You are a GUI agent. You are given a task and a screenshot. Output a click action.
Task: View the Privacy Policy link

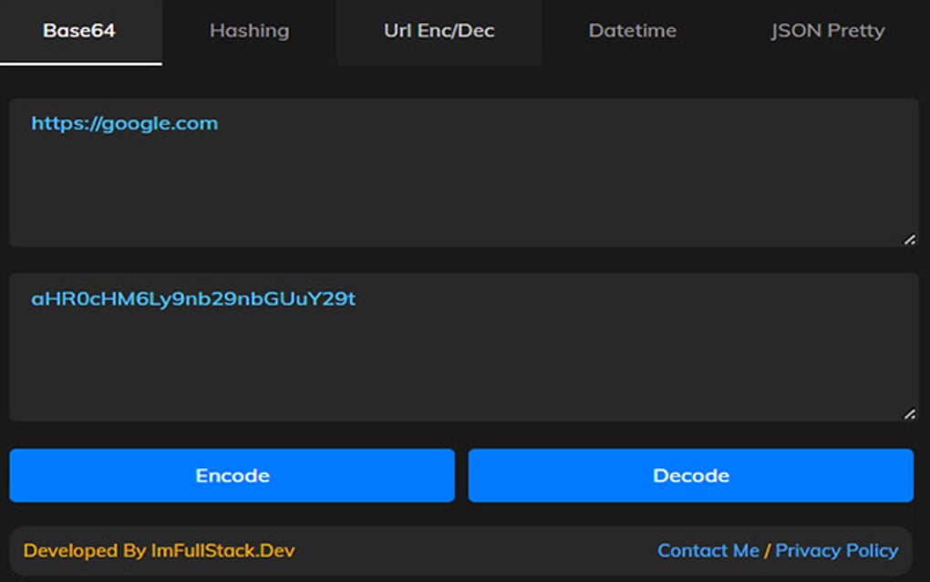pyautogui.click(x=836, y=551)
